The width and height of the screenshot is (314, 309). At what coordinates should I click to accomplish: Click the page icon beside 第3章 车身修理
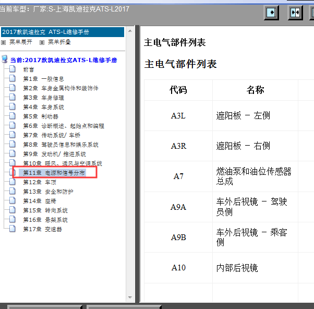coord(13,97)
